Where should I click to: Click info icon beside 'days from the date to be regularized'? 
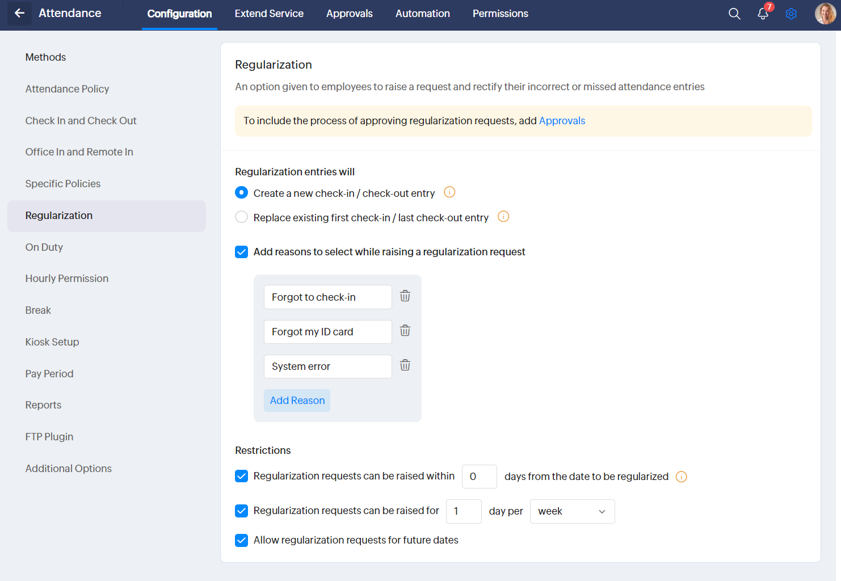point(682,477)
